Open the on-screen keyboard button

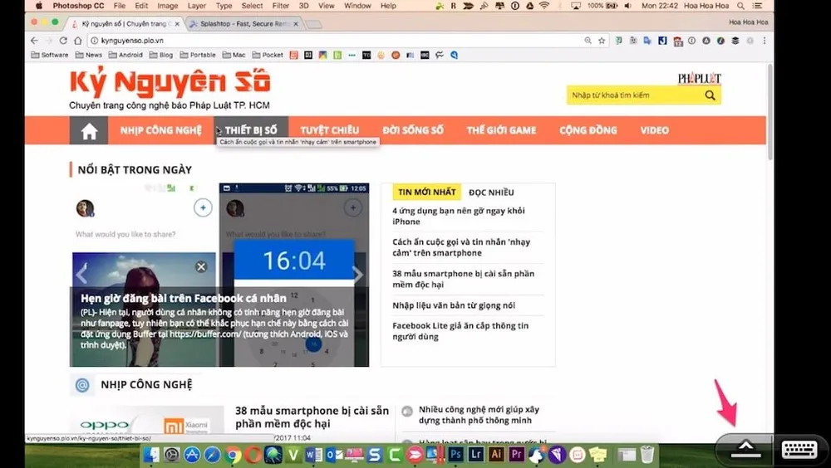point(799,449)
